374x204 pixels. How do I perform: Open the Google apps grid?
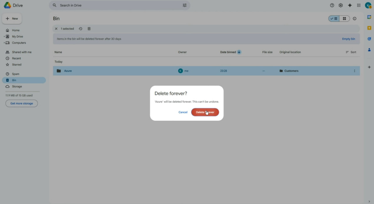click(359, 5)
